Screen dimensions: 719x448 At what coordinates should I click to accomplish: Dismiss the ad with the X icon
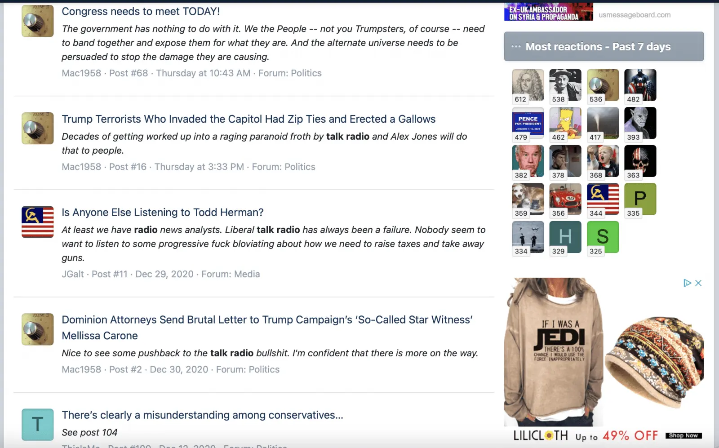[698, 283]
